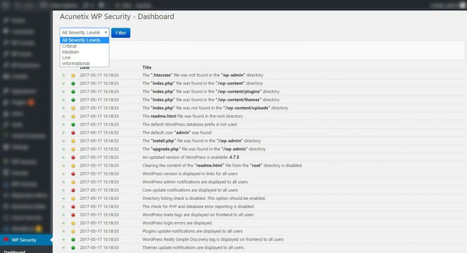The width and height of the screenshot is (467, 253).
Task: Open Dashboard submenu under WP Security
Action: coord(14,251)
